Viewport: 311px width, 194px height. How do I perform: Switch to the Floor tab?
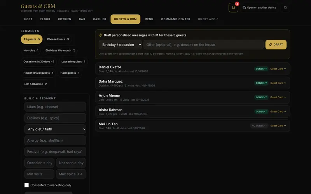(x=45, y=19)
